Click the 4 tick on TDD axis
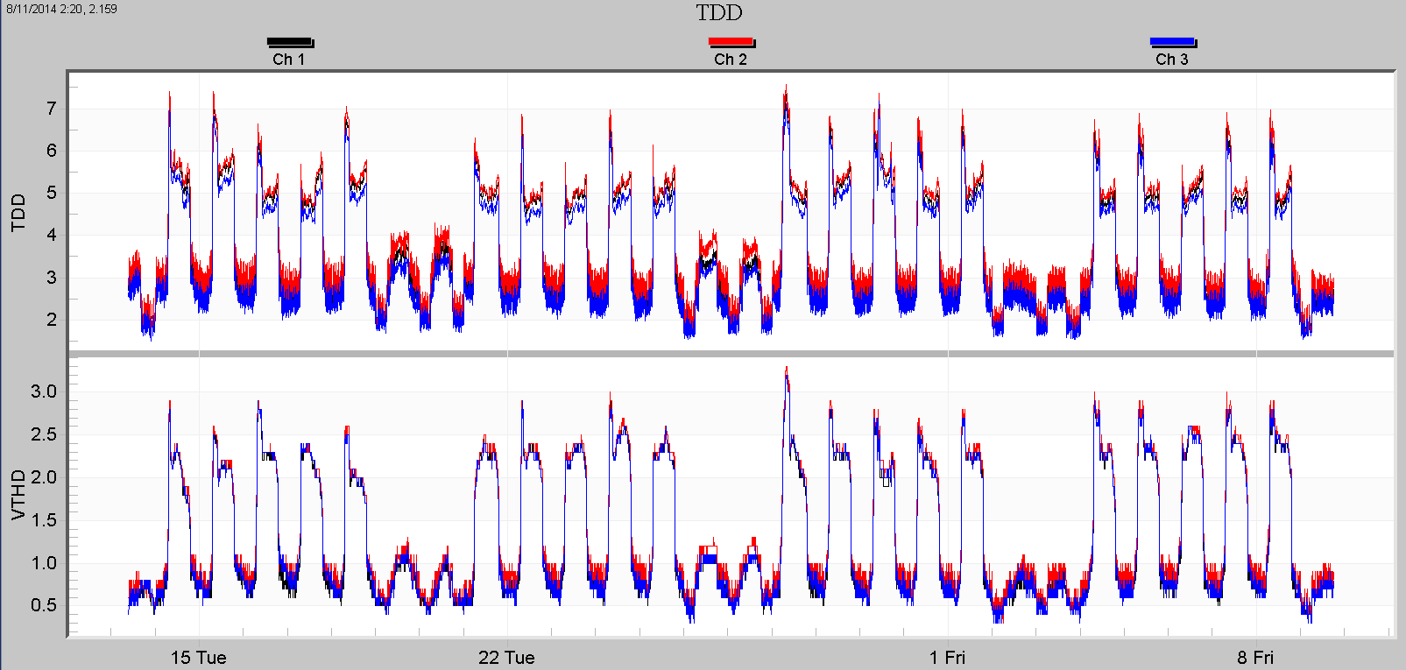 [52, 235]
